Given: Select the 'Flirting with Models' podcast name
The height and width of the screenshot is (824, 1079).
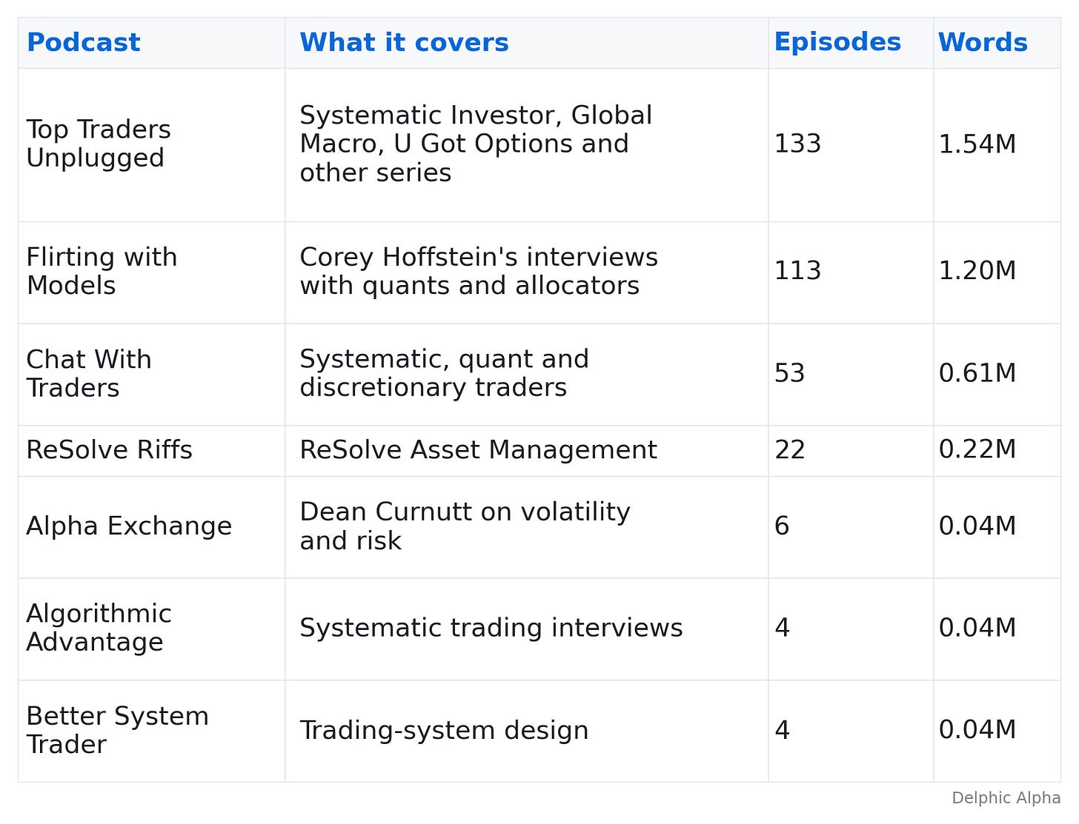Looking at the screenshot, I should 102,272.
